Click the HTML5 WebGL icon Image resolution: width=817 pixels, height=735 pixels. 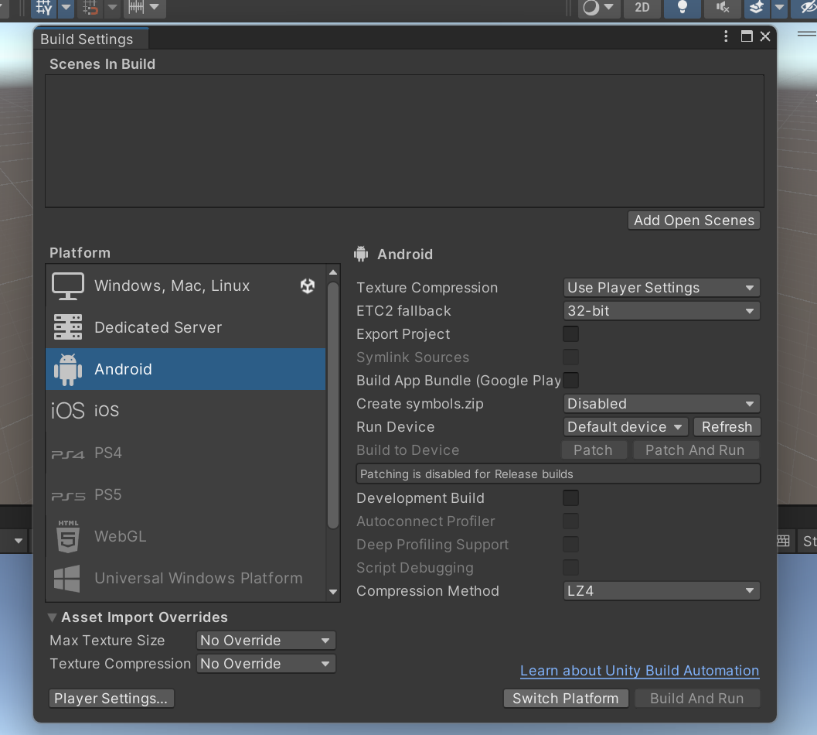[68, 536]
